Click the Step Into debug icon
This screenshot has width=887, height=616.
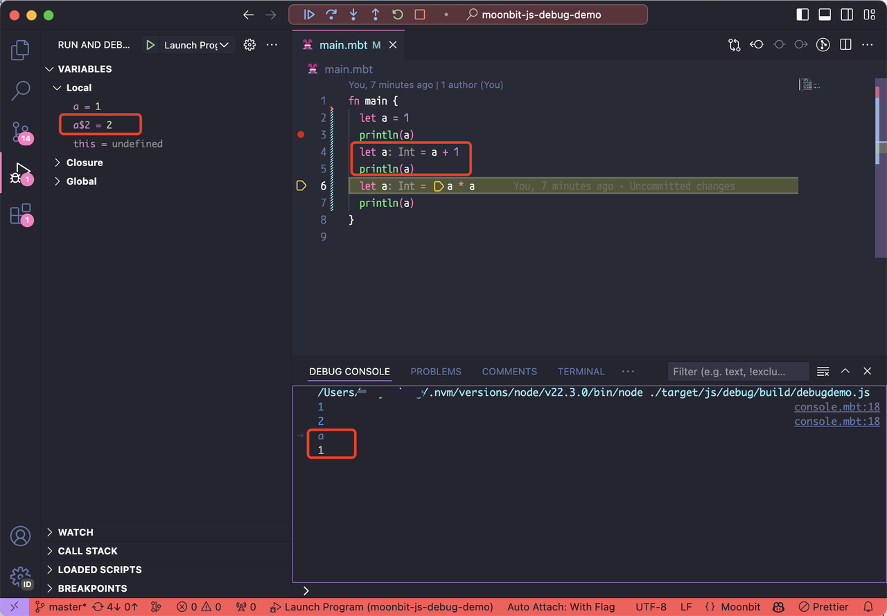click(353, 15)
